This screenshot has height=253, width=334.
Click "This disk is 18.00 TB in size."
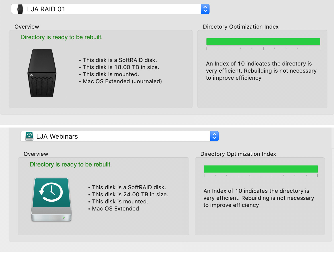[x=121, y=67]
